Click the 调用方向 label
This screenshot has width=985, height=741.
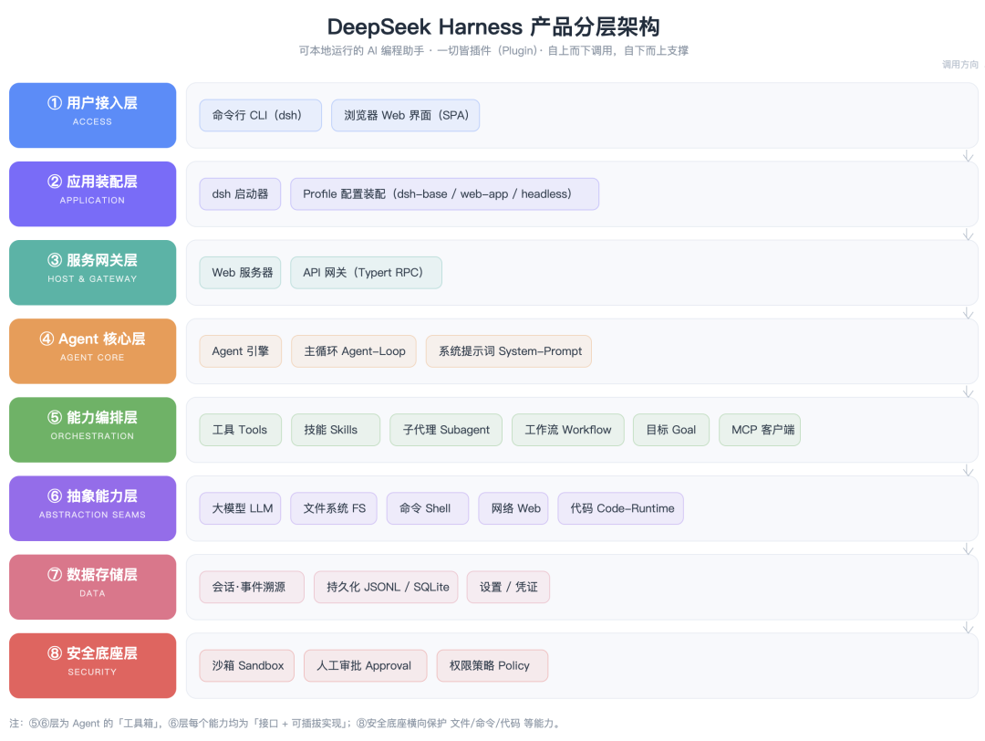tap(959, 64)
